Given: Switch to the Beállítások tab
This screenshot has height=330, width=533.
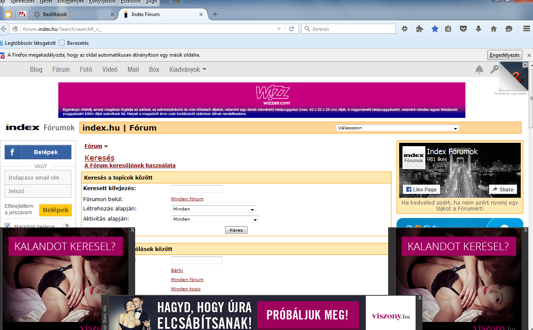Looking at the screenshot, I should (x=74, y=14).
